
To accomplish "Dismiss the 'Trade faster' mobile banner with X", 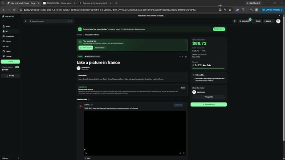I will tap(280, 16).
